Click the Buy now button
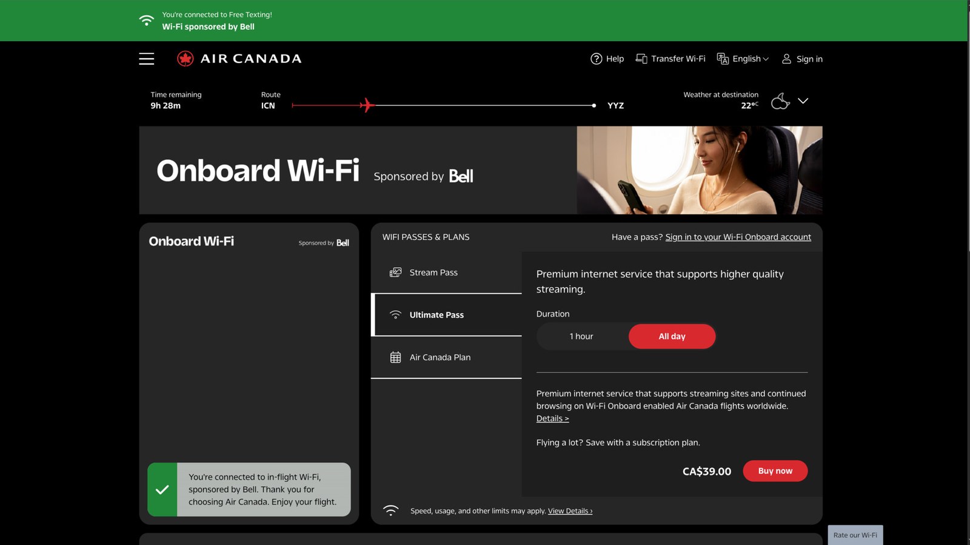Viewport: 970px width, 545px height. [775, 471]
